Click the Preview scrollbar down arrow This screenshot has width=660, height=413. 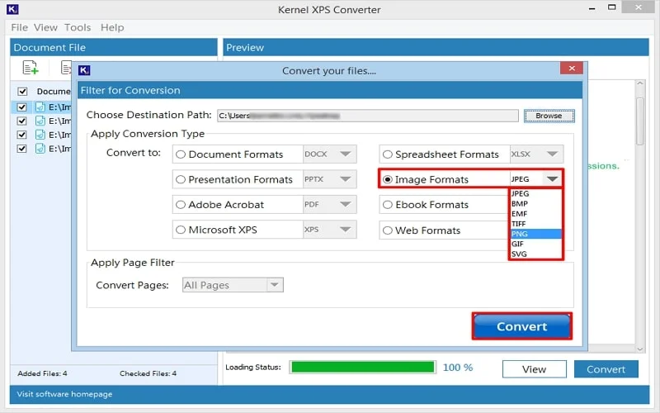pos(640,349)
